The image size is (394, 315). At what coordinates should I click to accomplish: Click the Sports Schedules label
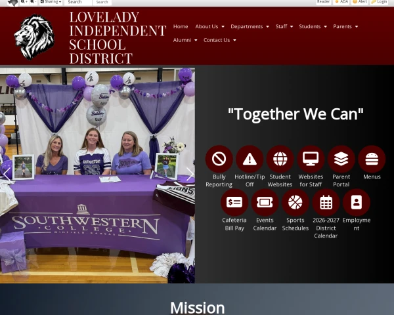pos(295,224)
